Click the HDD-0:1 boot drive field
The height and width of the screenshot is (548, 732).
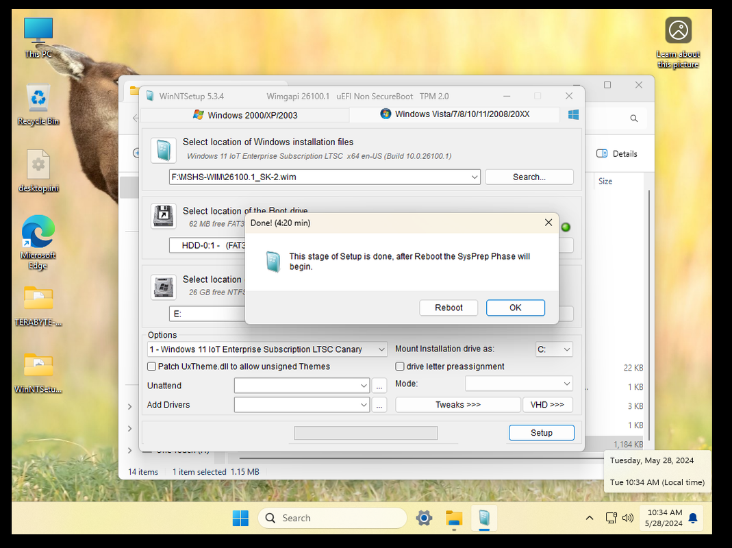pyautogui.click(x=207, y=245)
